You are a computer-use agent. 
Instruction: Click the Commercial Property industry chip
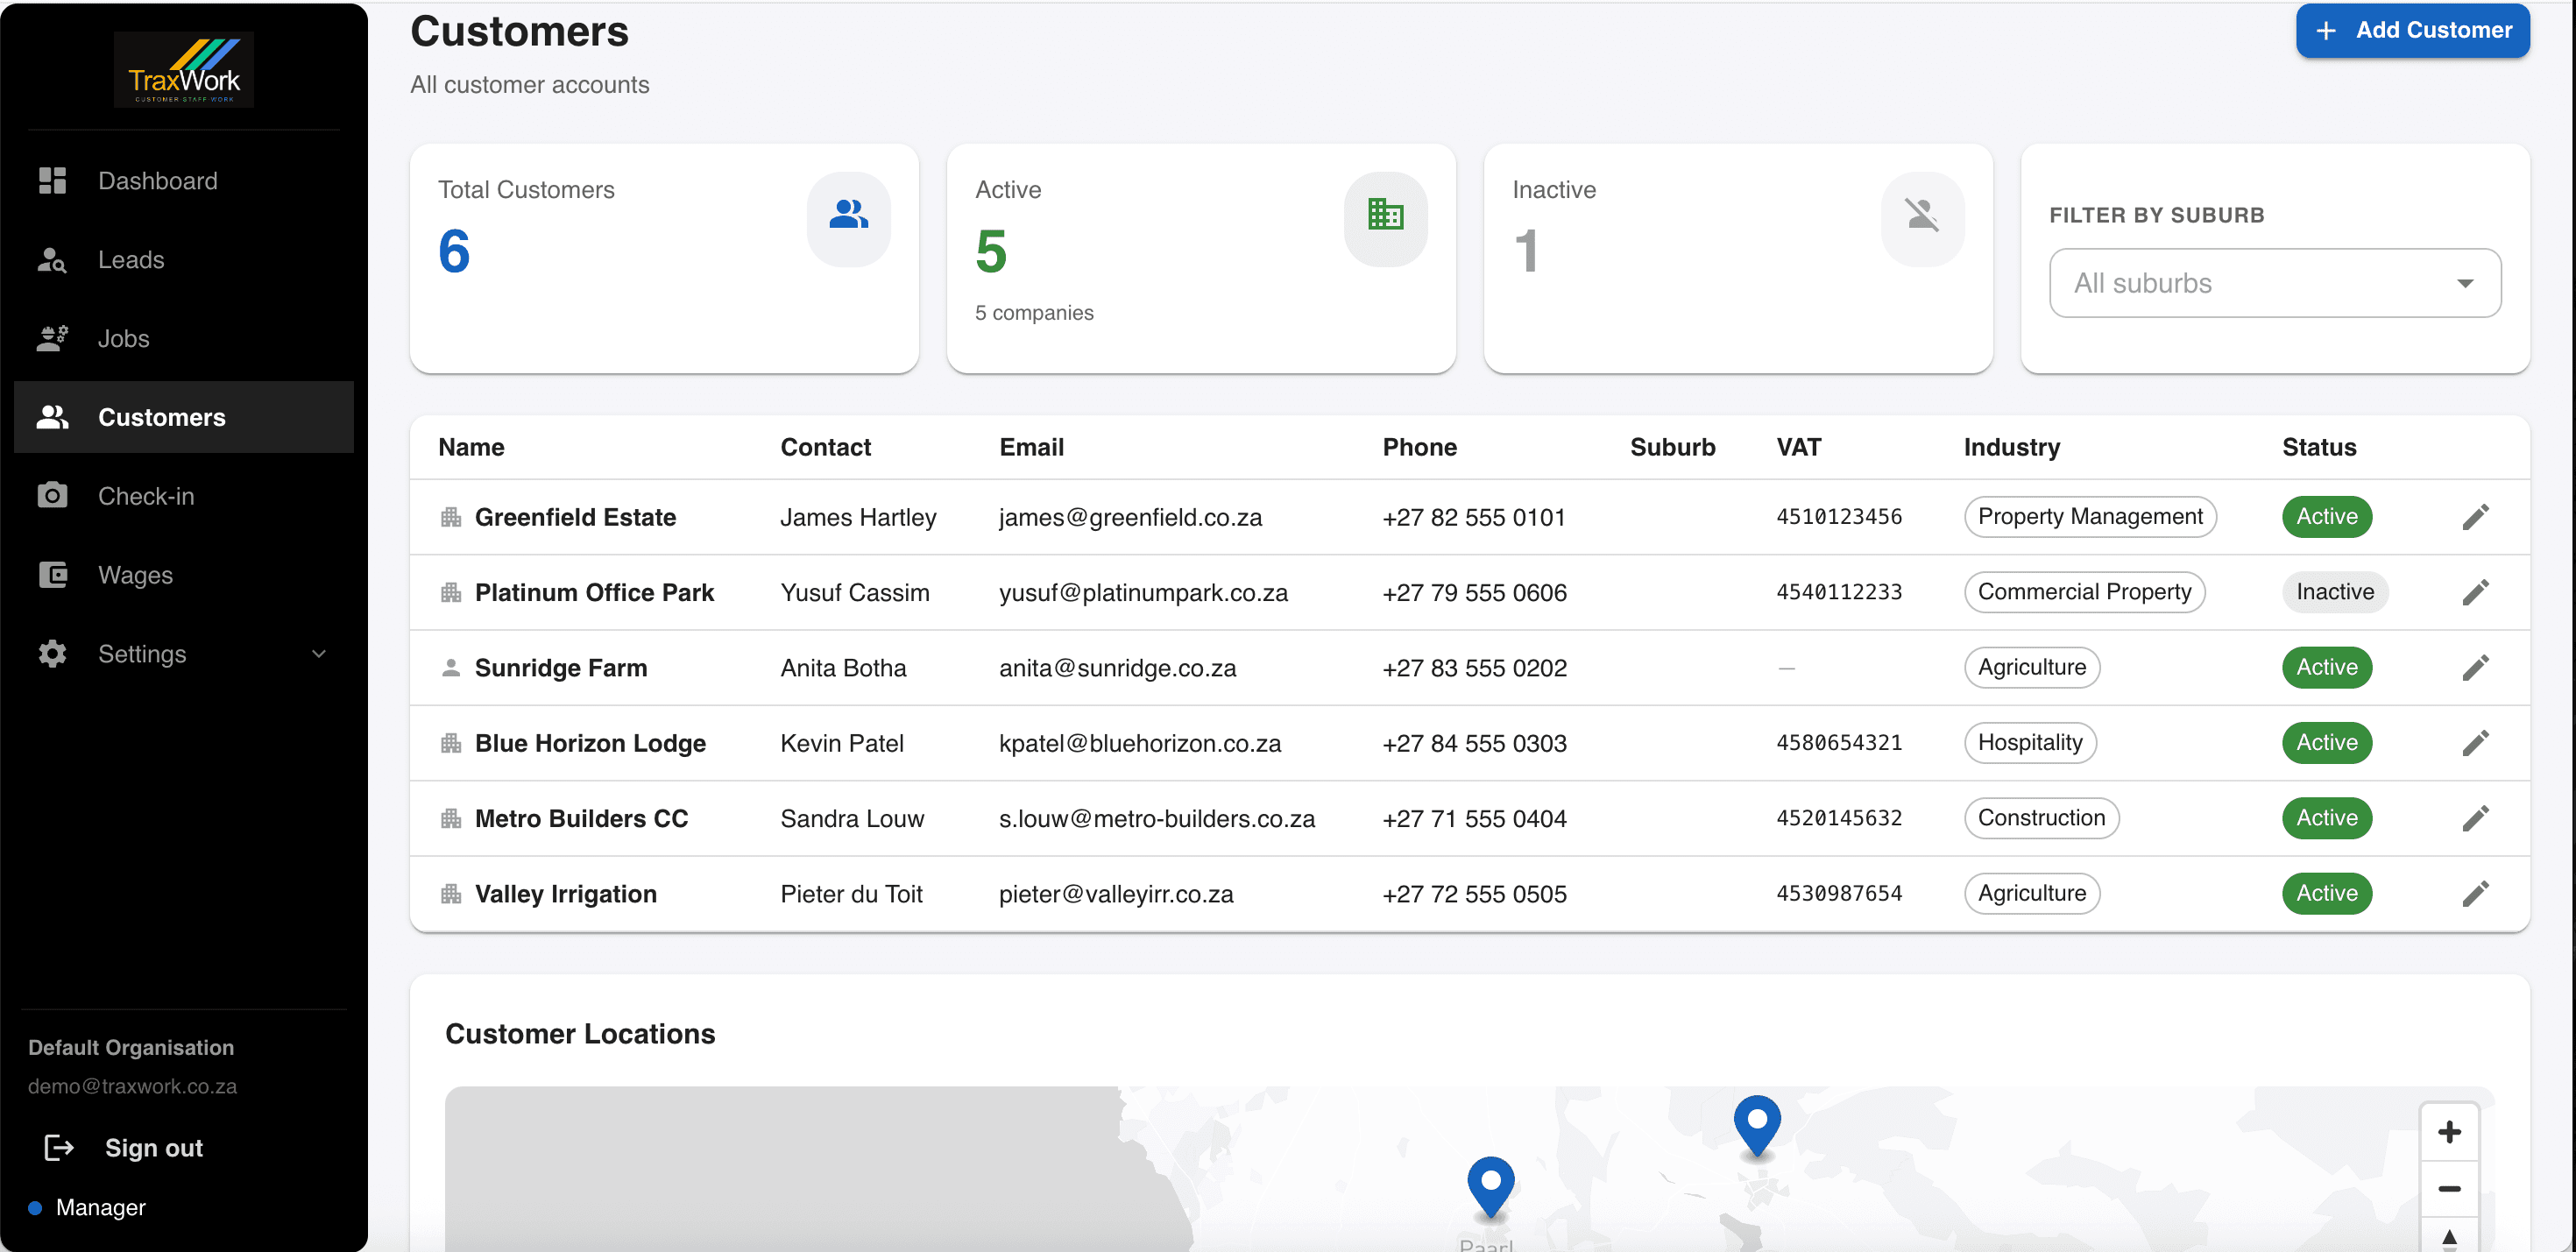2084,591
